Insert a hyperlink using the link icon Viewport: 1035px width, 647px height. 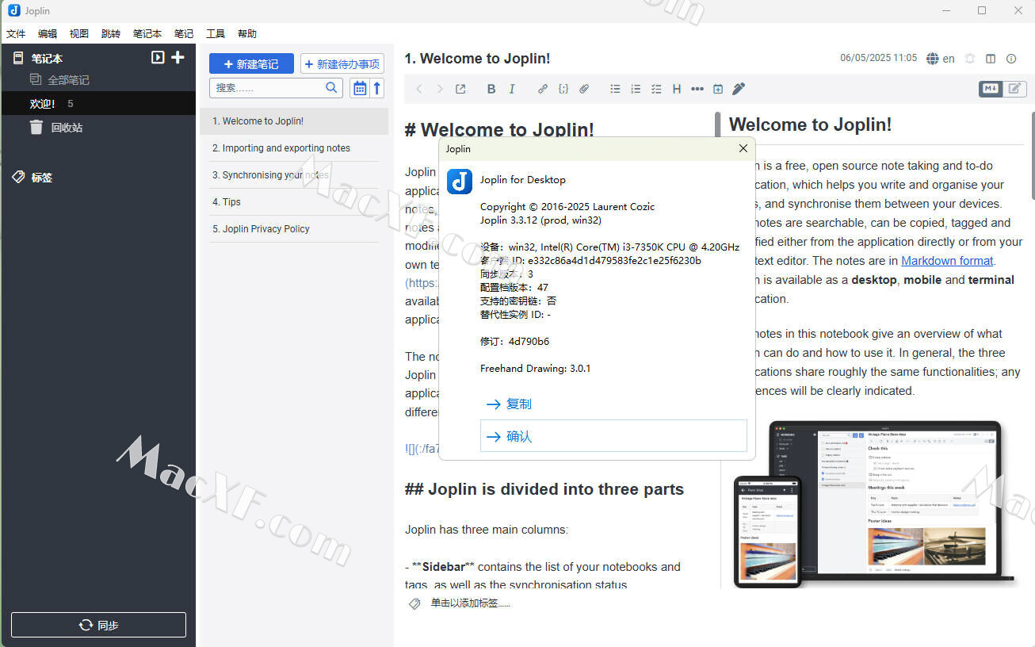(x=543, y=89)
